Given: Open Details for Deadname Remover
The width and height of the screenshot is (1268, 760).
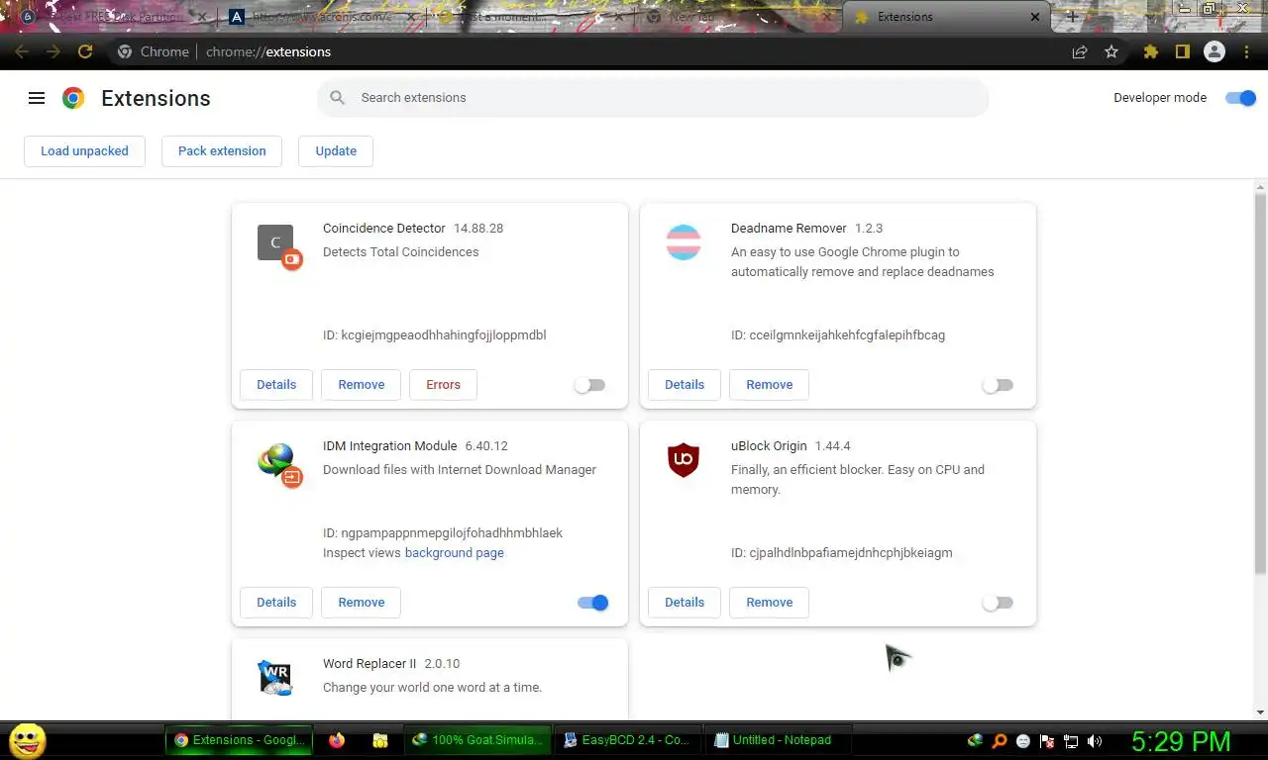Looking at the screenshot, I should pyautogui.click(x=685, y=385).
